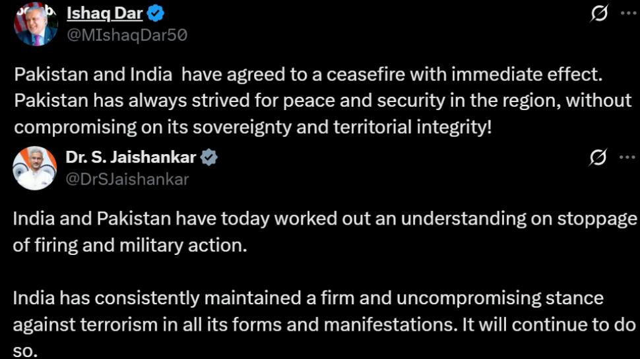Viewport: 640px width, 359px height.
Task: Open Dr. S. Jaishankar's profile picture
Action: [35, 168]
